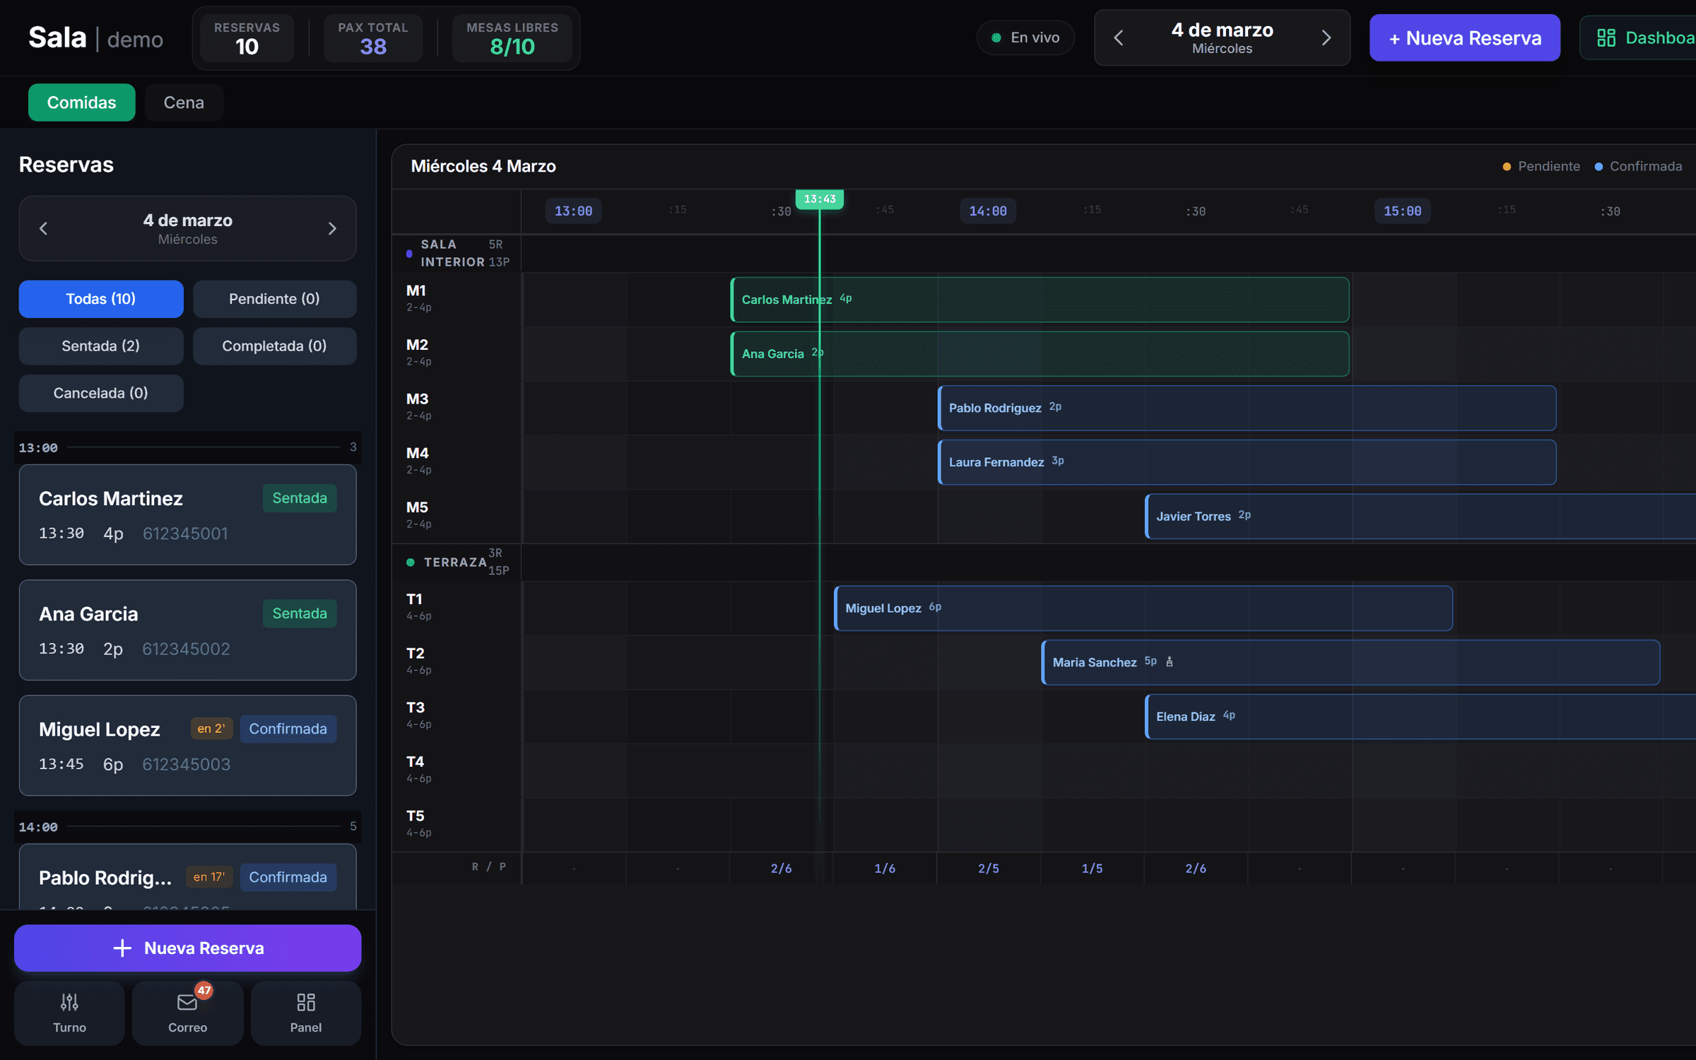Image resolution: width=1696 pixels, height=1060 pixels.
Task: Select Ana Garcia block on M2 timeline
Action: tap(1040, 353)
